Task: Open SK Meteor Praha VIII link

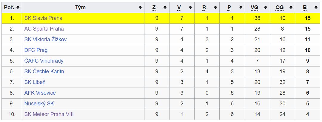Action: click(x=49, y=114)
